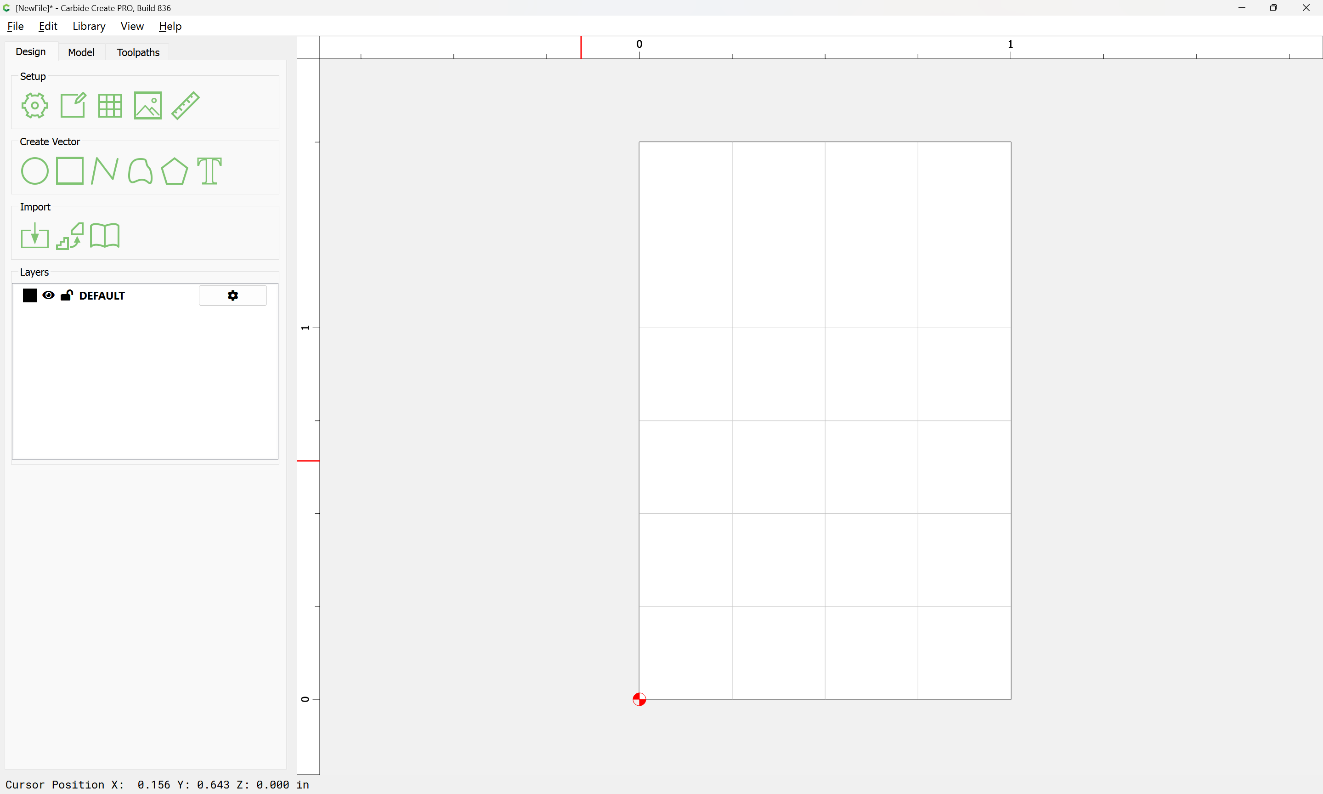
Task: Switch to the Toolpaths tab
Action: (x=138, y=52)
